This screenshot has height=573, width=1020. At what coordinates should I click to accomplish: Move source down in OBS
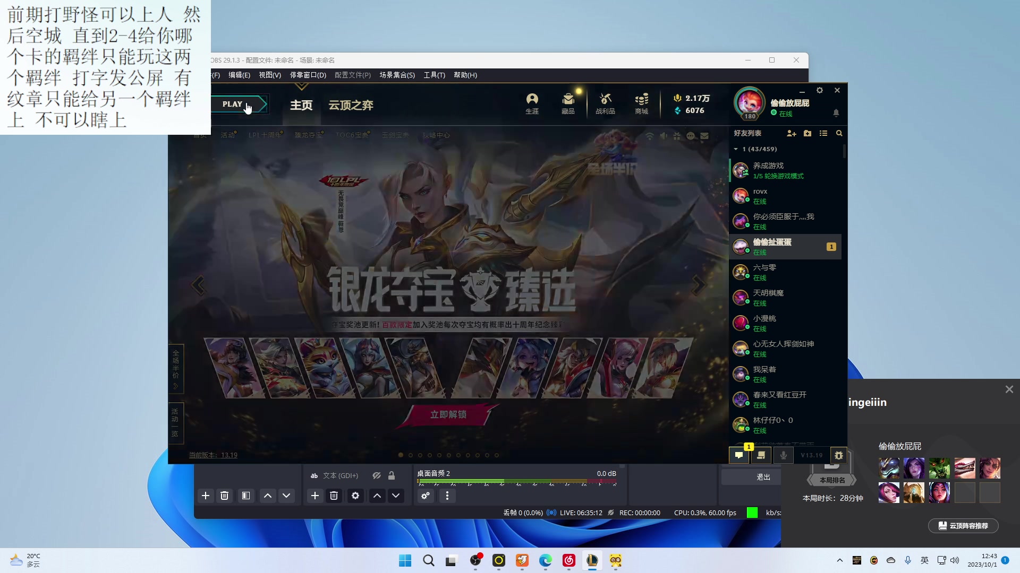pos(396,496)
